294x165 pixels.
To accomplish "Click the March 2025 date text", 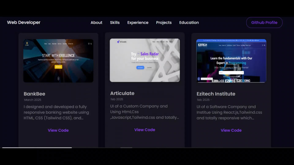I will point(33,100).
